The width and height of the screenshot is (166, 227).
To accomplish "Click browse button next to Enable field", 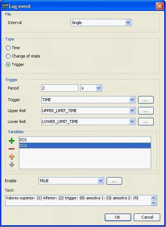I will click(114, 181).
